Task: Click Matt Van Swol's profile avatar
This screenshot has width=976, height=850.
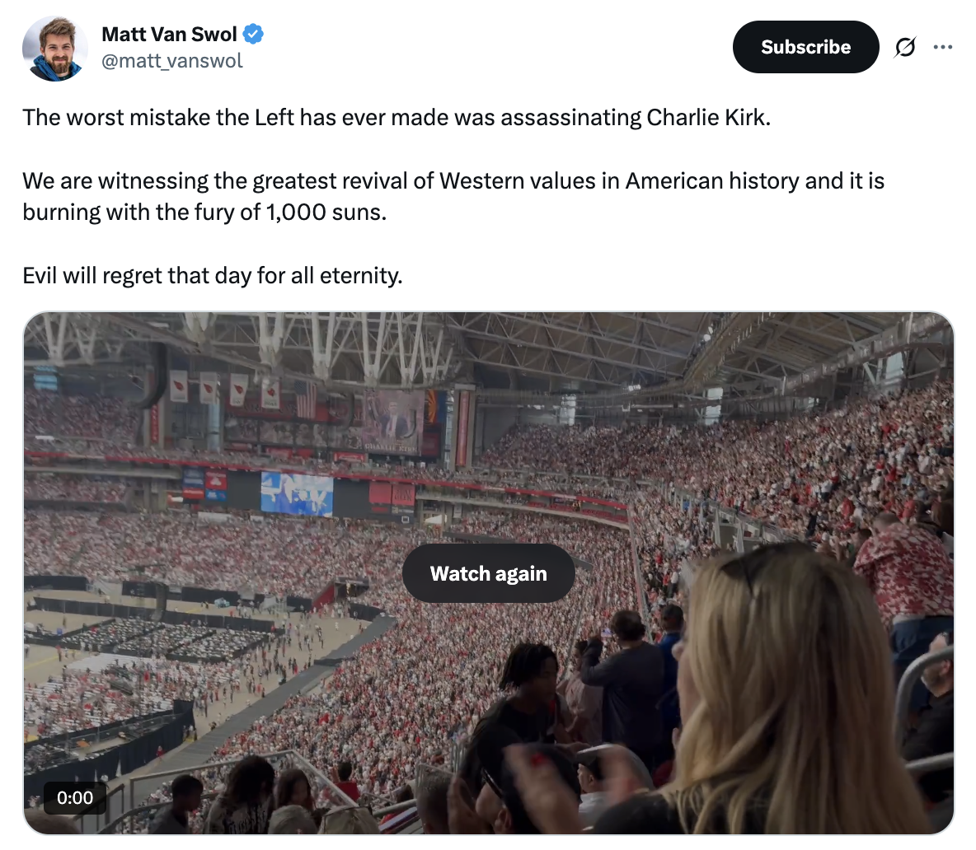Action: click(x=55, y=49)
